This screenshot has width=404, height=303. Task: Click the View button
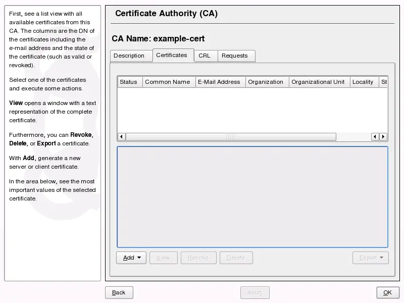click(x=163, y=258)
